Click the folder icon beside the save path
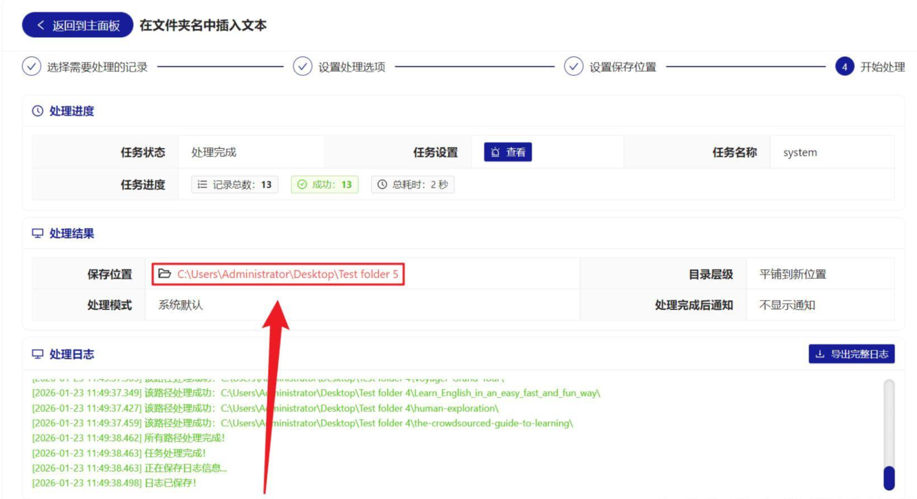The image size is (917, 499). (x=164, y=273)
